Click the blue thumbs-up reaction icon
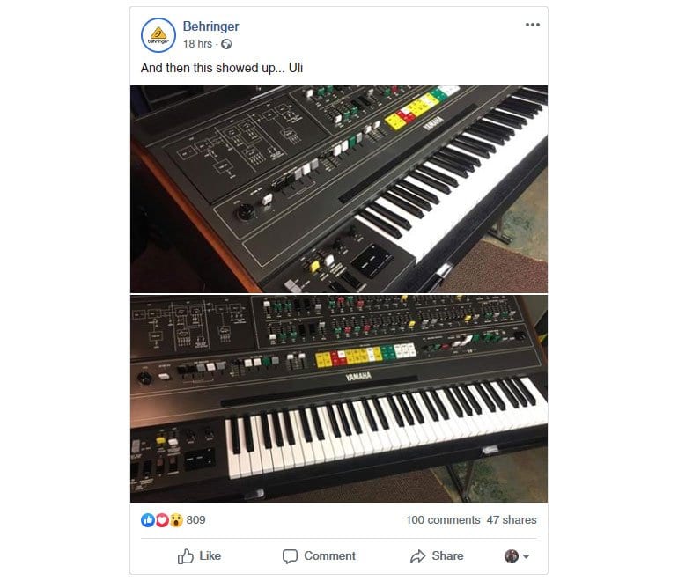Image resolution: width=678 pixels, height=581 pixels. [x=148, y=520]
